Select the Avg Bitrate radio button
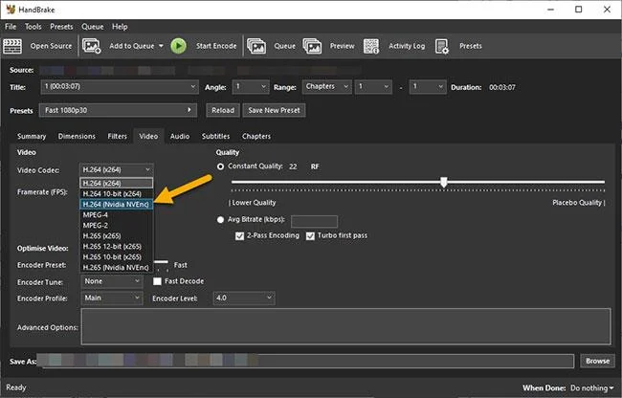622x398 pixels. [x=220, y=220]
